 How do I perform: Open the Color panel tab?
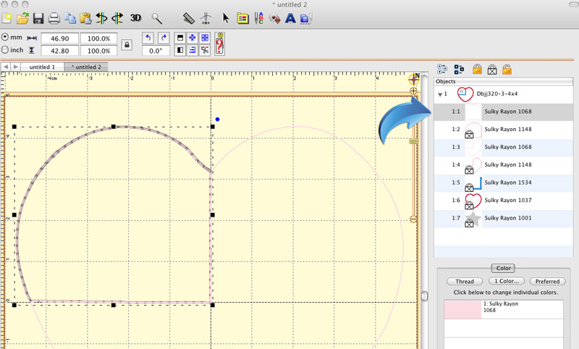tap(503, 268)
